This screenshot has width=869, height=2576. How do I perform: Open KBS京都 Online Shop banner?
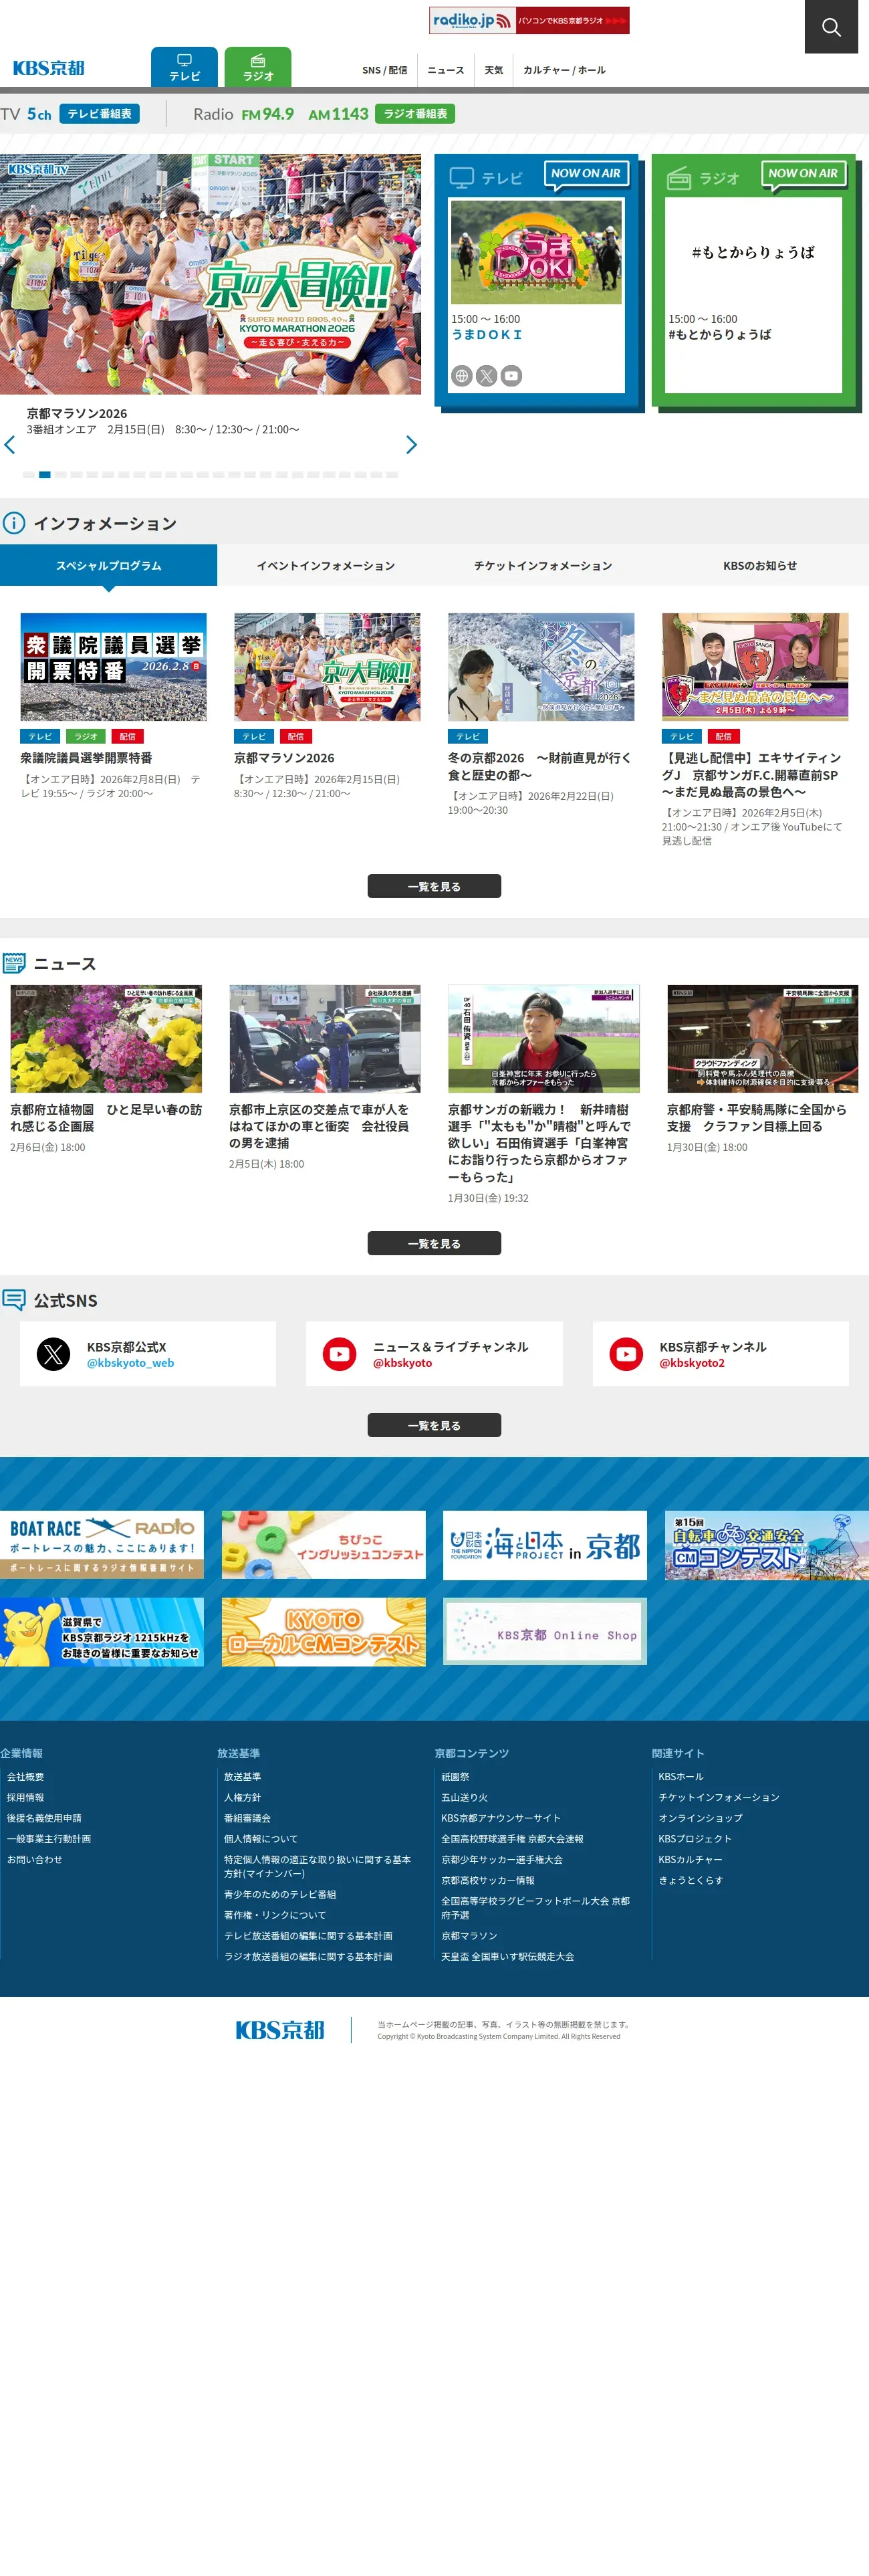[545, 1631]
